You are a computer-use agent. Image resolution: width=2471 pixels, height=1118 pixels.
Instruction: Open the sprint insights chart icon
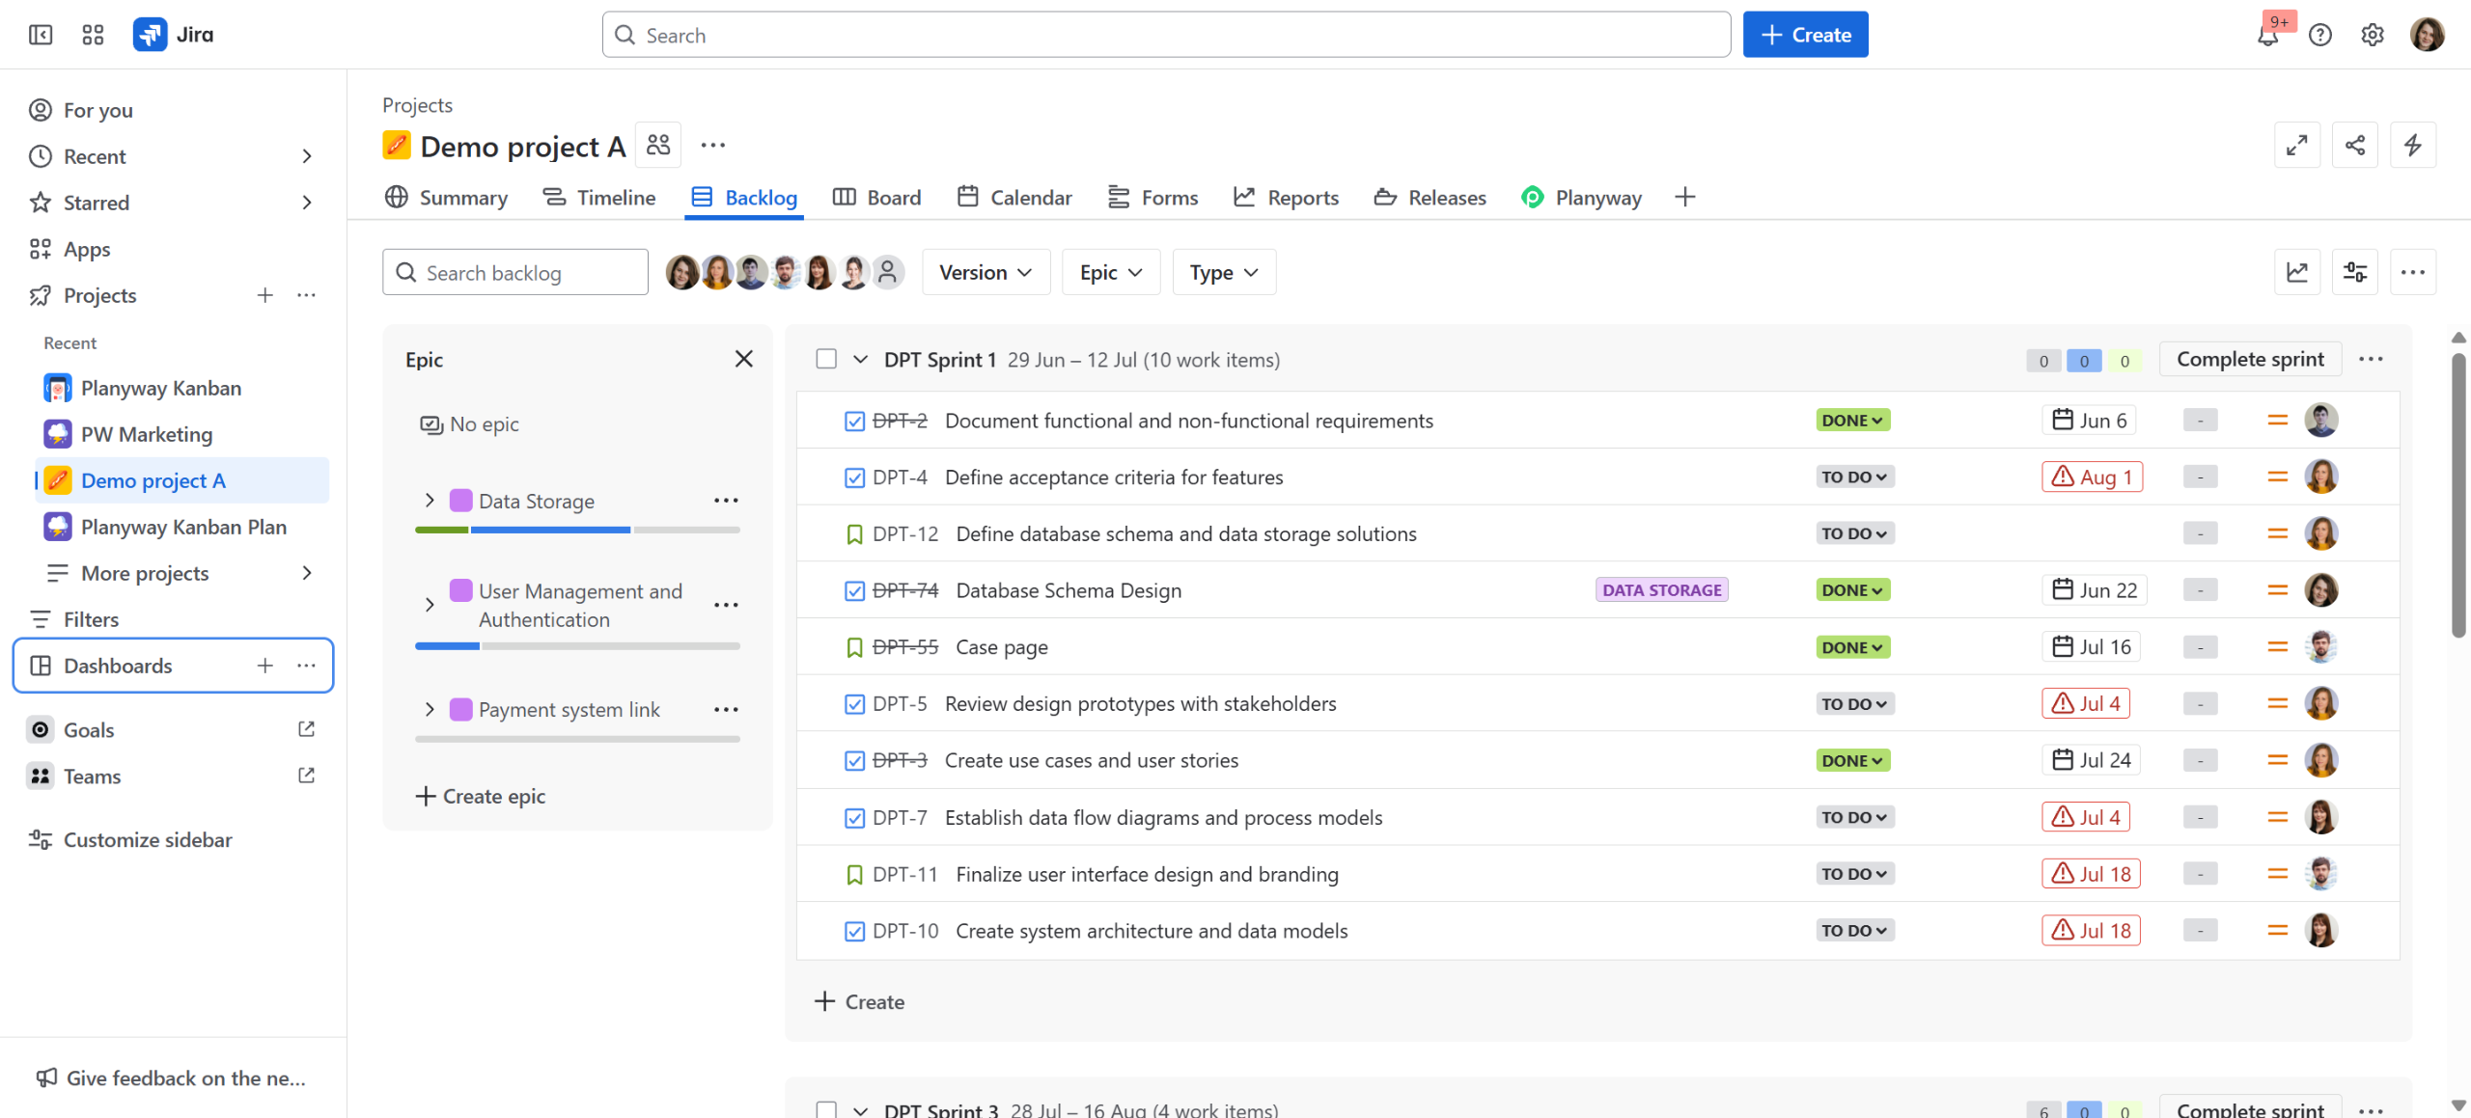[x=2297, y=272]
